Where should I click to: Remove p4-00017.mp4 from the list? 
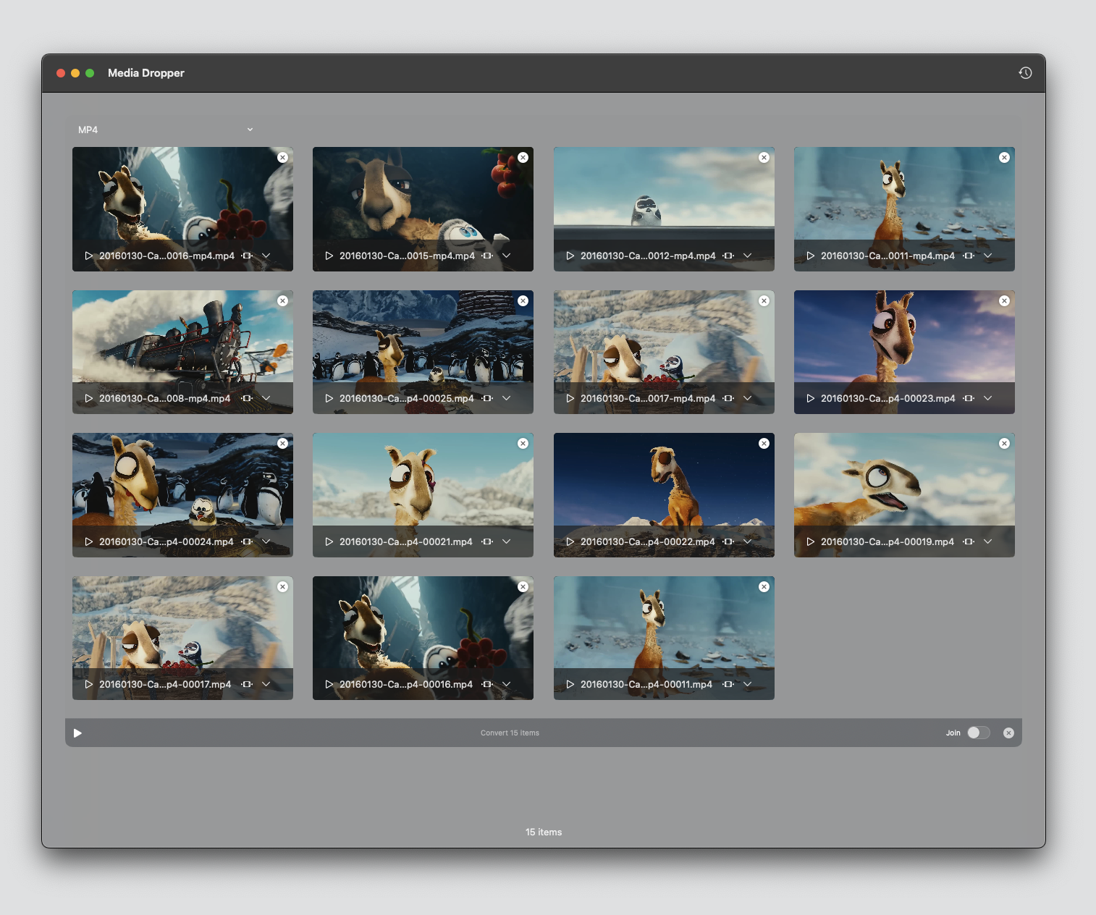pyautogui.click(x=282, y=586)
